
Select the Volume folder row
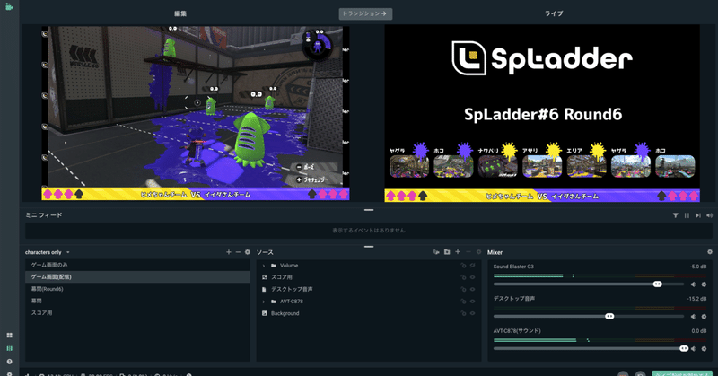click(369, 265)
